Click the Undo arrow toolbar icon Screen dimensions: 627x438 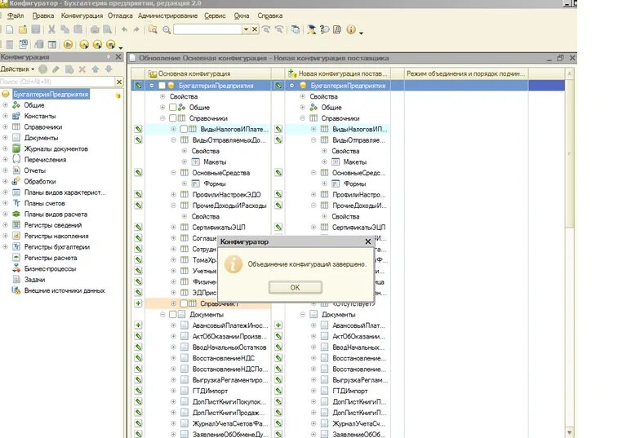pyautogui.click(x=124, y=29)
